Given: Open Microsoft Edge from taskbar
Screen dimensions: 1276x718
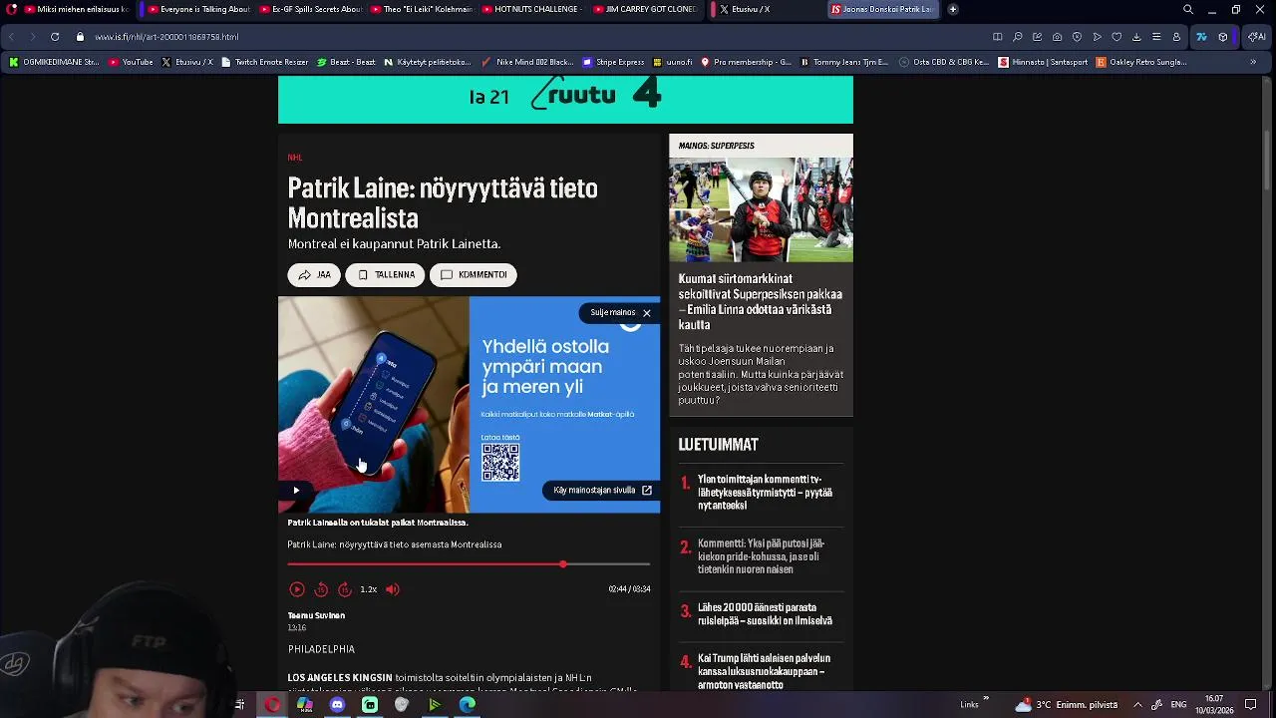Looking at the screenshot, I should [467, 705].
